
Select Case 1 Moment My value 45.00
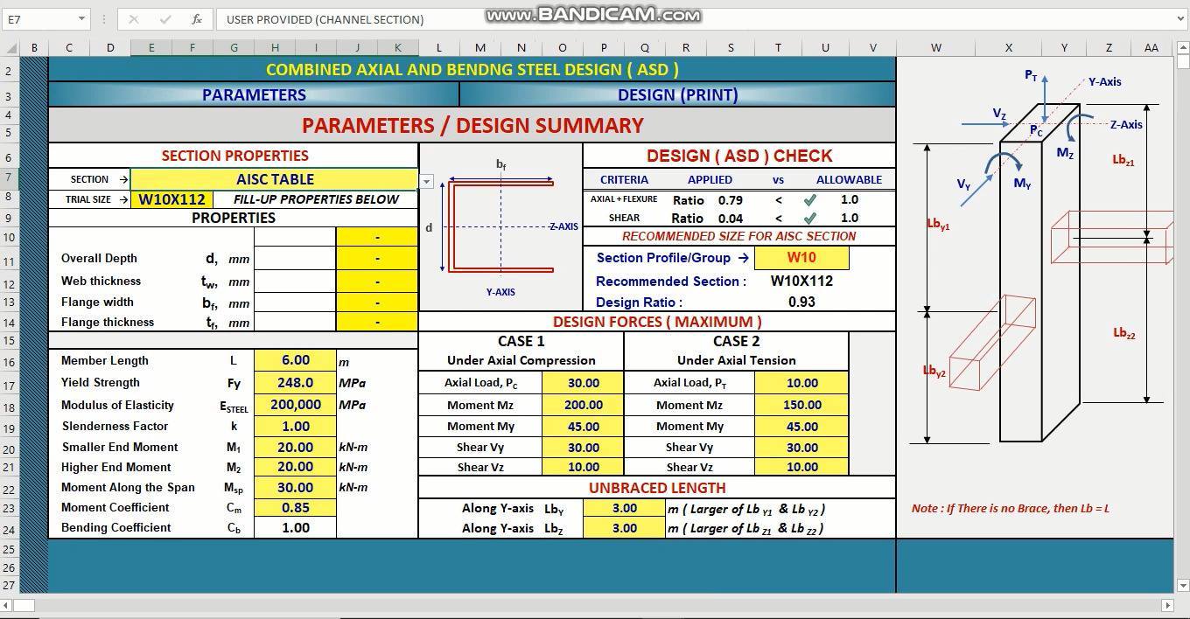[583, 427]
